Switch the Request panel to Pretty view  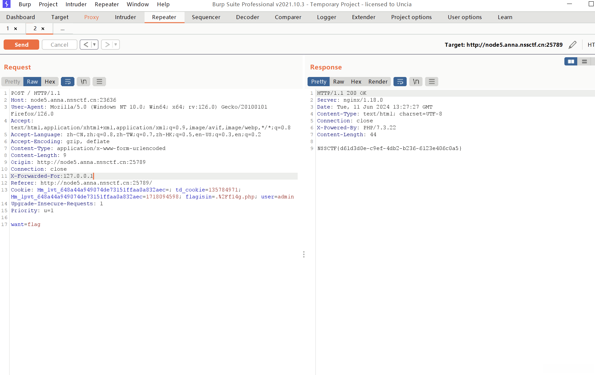pyautogui.click(x=13, y=82)
